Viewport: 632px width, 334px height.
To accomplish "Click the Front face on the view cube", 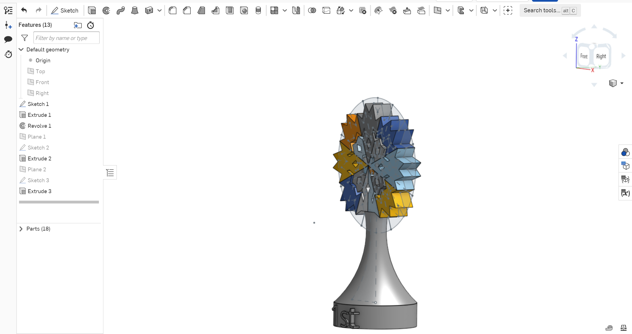I will (584, 56).
